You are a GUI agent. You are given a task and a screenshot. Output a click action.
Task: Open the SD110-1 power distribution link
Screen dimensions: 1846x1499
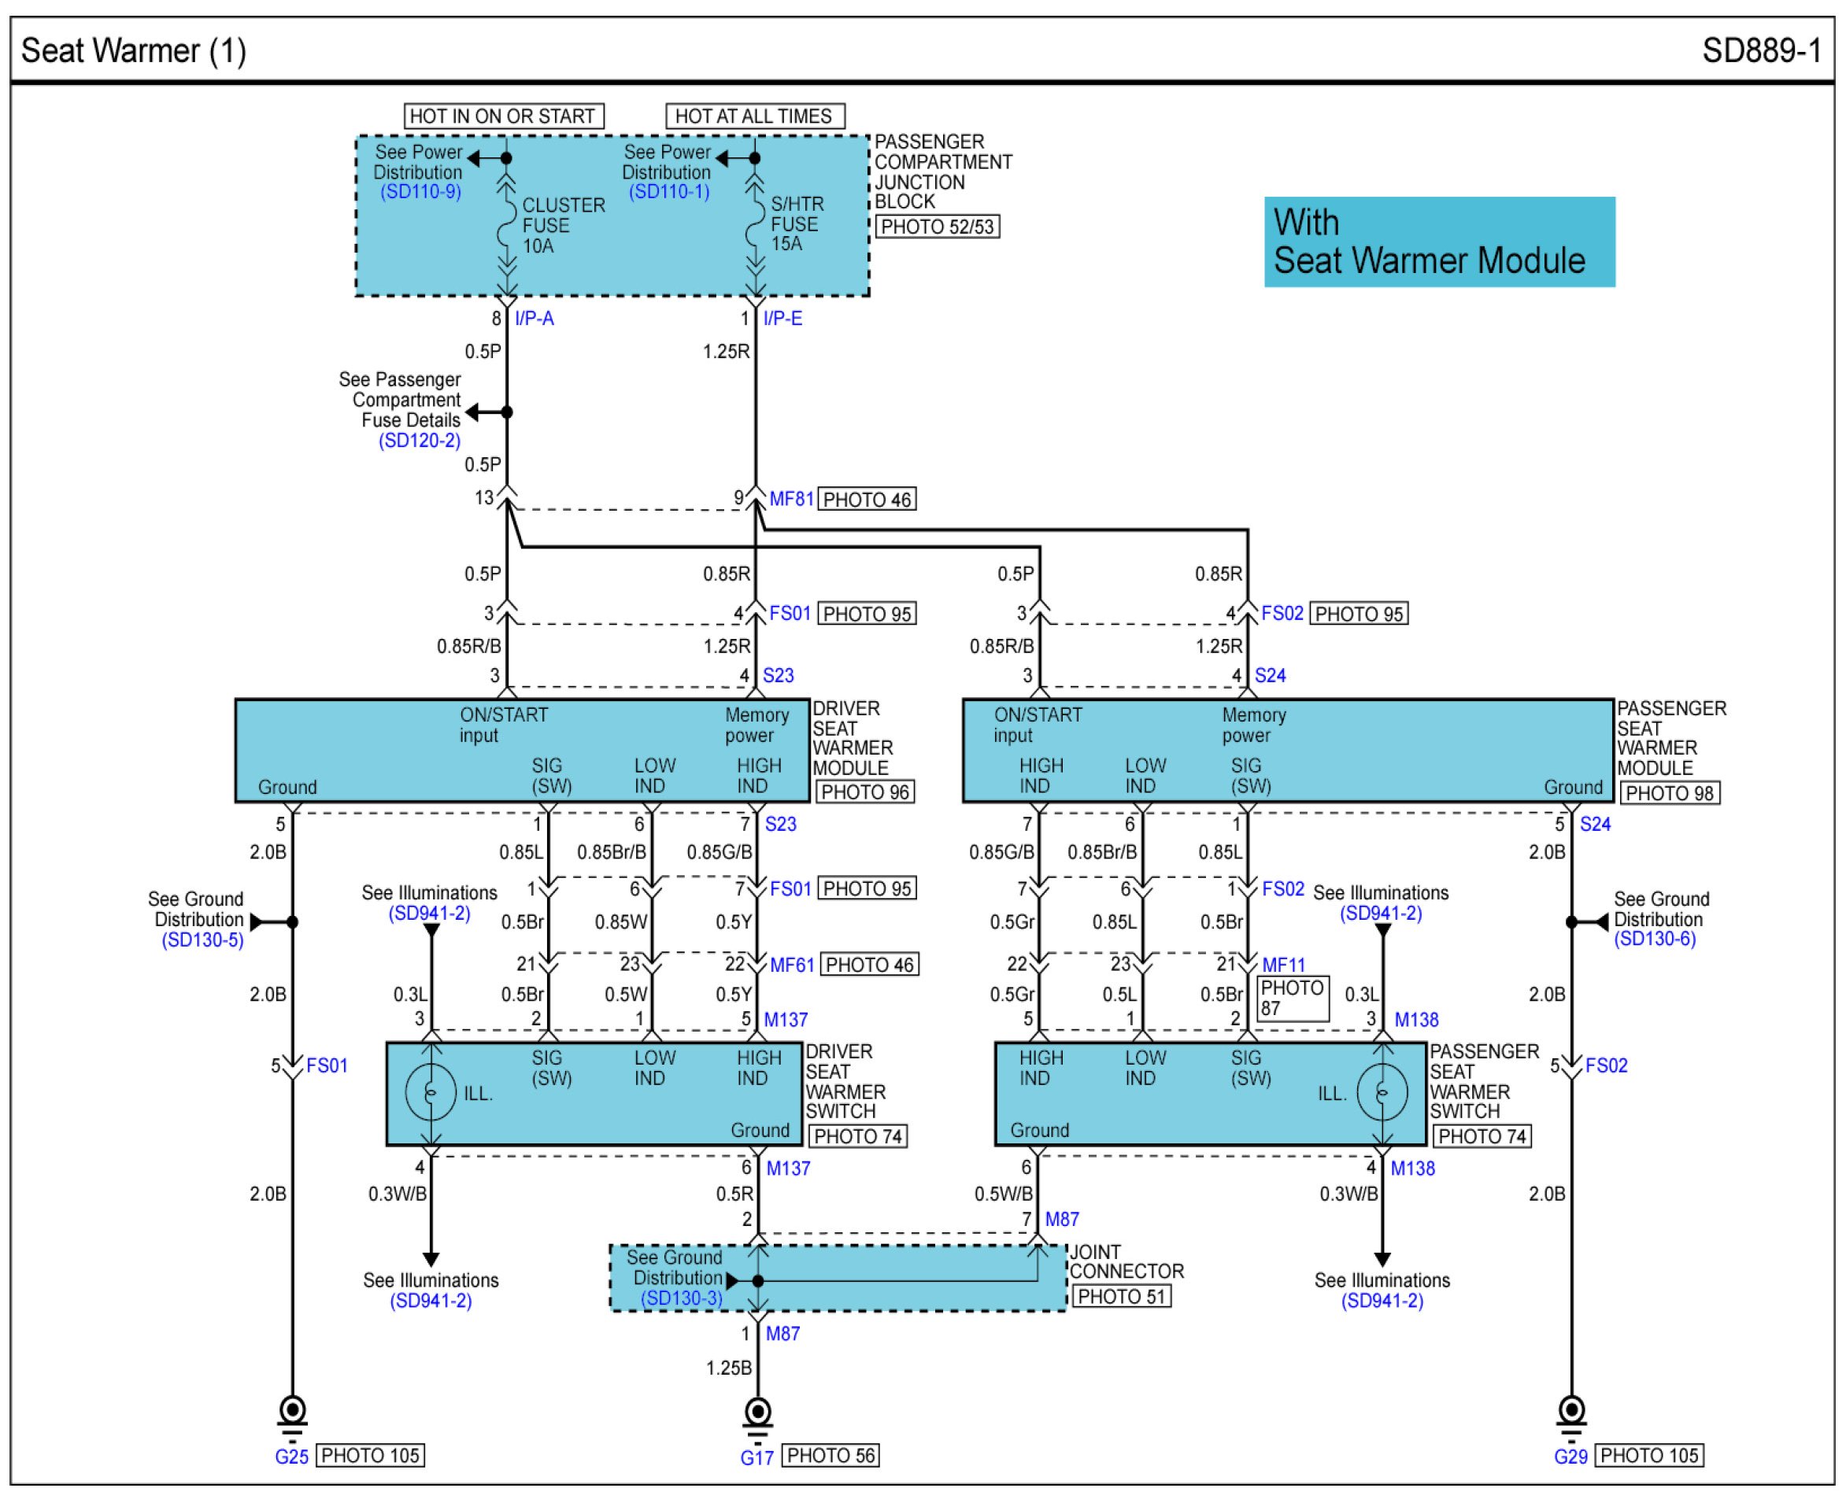pos(669,192)
